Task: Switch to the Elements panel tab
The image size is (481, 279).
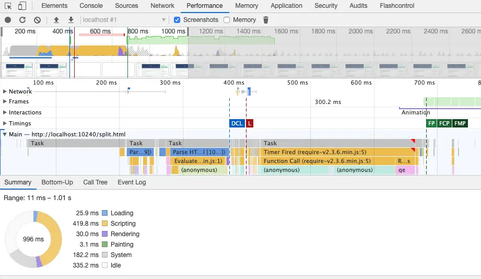Action: tap(54, 6)
